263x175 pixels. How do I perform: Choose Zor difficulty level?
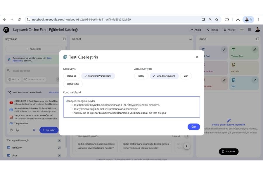coord(186,76)
